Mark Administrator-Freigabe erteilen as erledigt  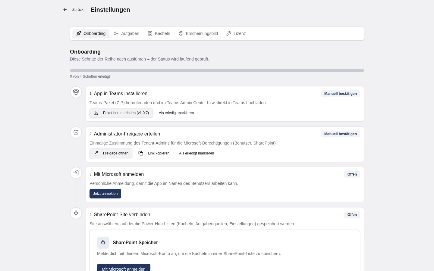(197, 153)
